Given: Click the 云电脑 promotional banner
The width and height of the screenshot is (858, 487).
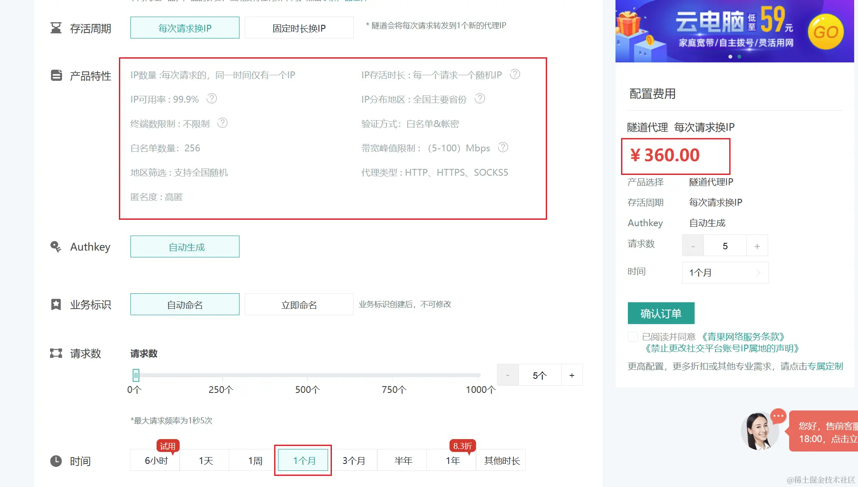Looking at the screenshot, I should click(734, 31).
